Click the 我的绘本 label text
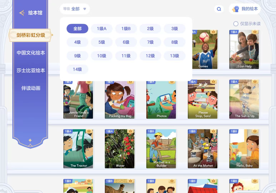276x193 pixels. pyautogui.click(x=250, y=9)
